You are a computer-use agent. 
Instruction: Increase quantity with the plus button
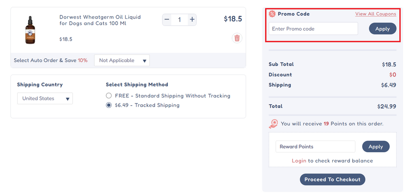[192, 19]
